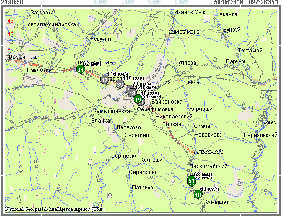
Task: Select green vehicle marker 19
Action: point(138,100)
